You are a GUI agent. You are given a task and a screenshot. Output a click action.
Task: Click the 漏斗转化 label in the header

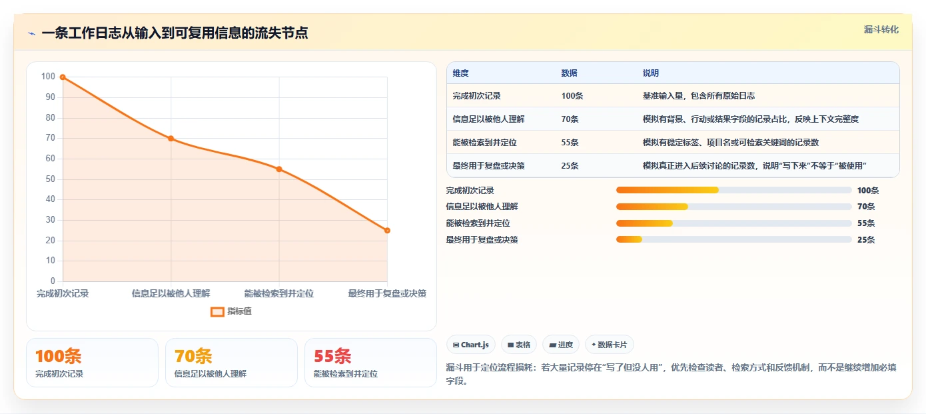tap(881, 30)
